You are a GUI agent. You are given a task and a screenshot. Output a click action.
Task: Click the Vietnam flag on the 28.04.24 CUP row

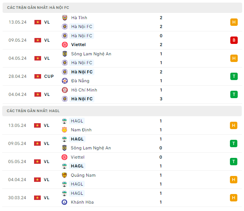pos(38,76)
